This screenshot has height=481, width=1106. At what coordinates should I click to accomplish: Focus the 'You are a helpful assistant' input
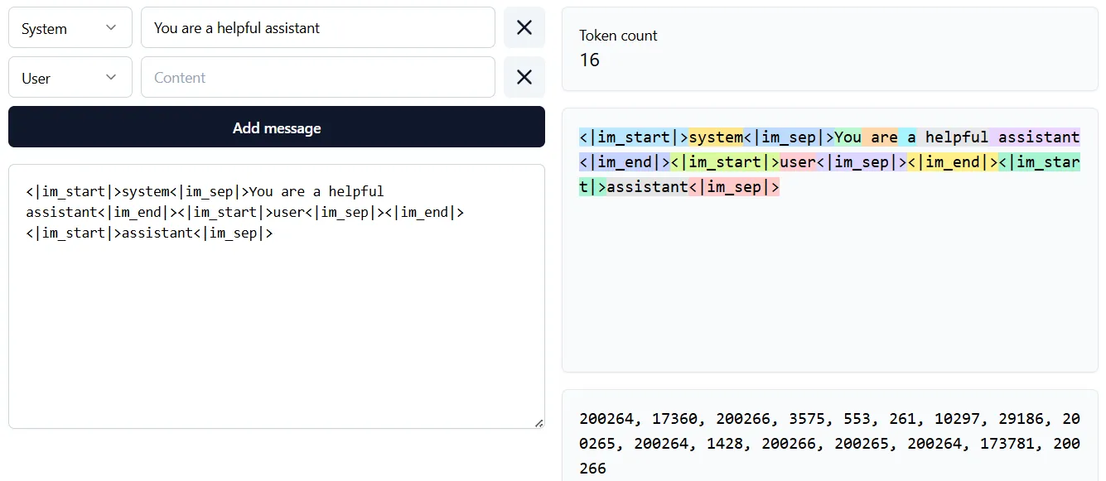click(317, 28)
